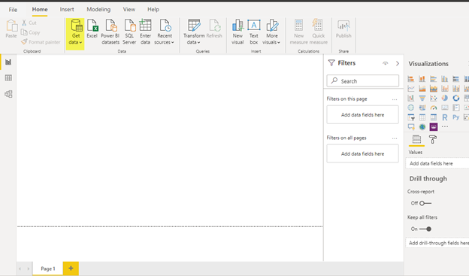Viewport: 469px width, 276px height.
Task: Select Area chart visual
Action: pyautogui.click(x=422, y=89)
